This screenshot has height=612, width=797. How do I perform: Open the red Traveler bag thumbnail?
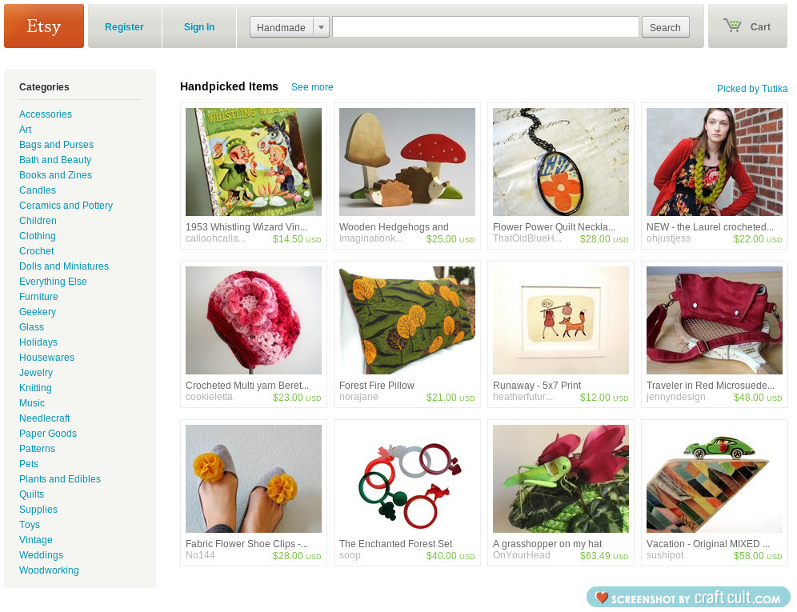(x=714, y=320)
